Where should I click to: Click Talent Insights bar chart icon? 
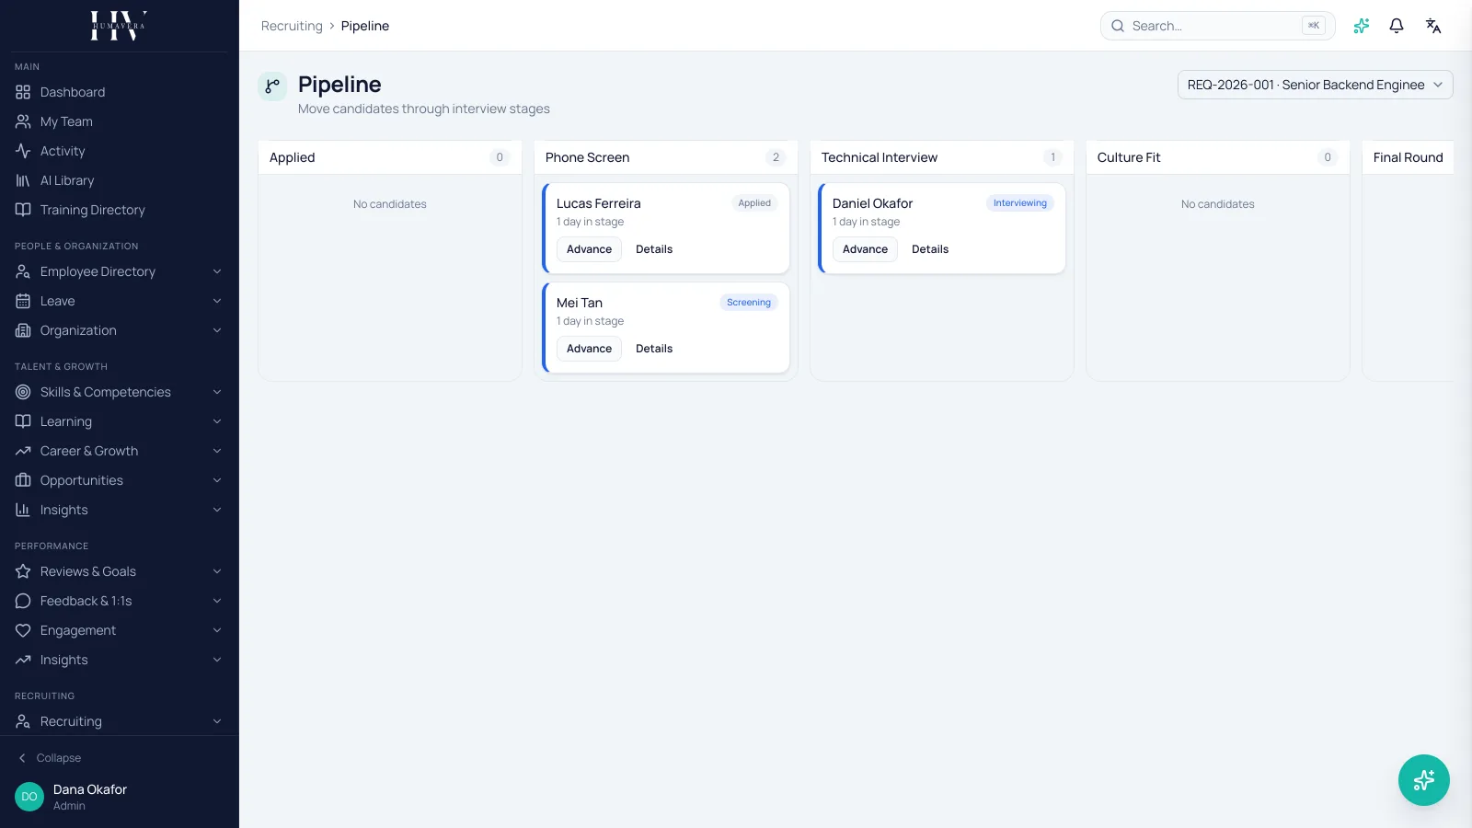click(23, 510)
